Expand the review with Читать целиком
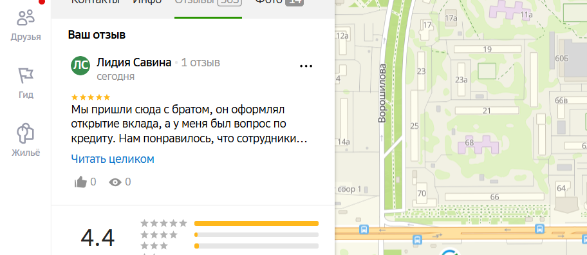 pyautogui.click(x=113, y=159)
